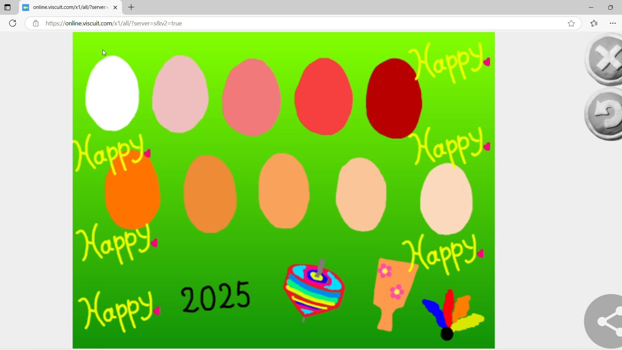This screenshot has width=622, height=350.
Task: Click the orange hagoita paddle with flowers
Action: coord(395,294)
